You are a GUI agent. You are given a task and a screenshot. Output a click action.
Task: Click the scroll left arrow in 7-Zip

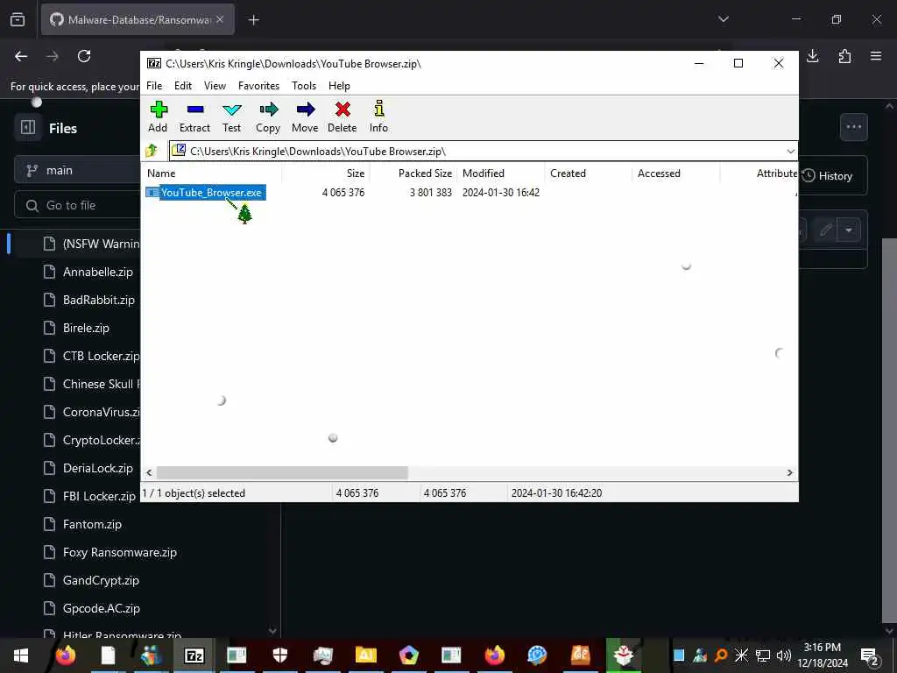tap(149, 472)
